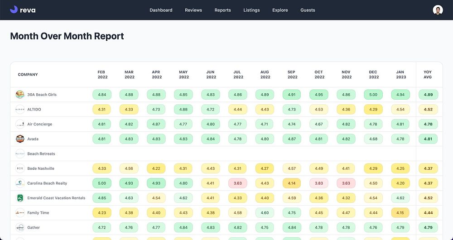The width and height of the screenshot is (453, 240).
Task: Open the Guests section
Action: [308, 10]
